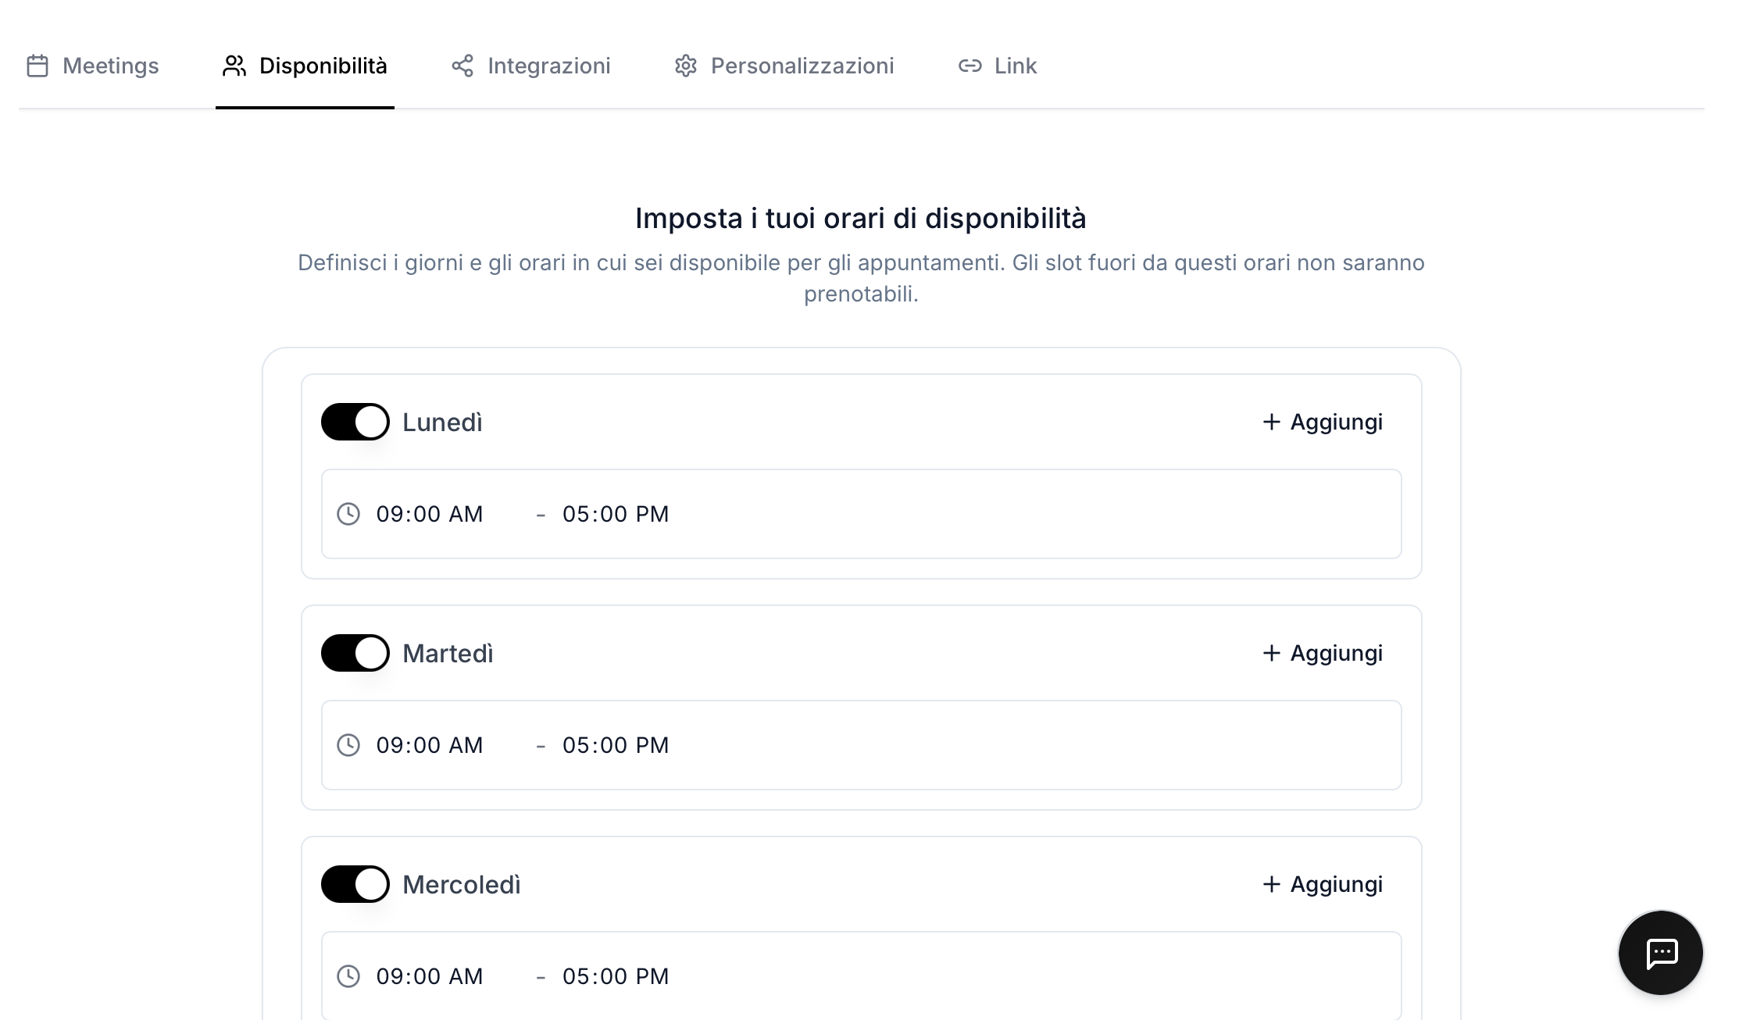Image resolution: width=1739 pixels, height=1020 pixels.
Task: Click the clock icon in the Martedì row
Action: pos(349,745)
